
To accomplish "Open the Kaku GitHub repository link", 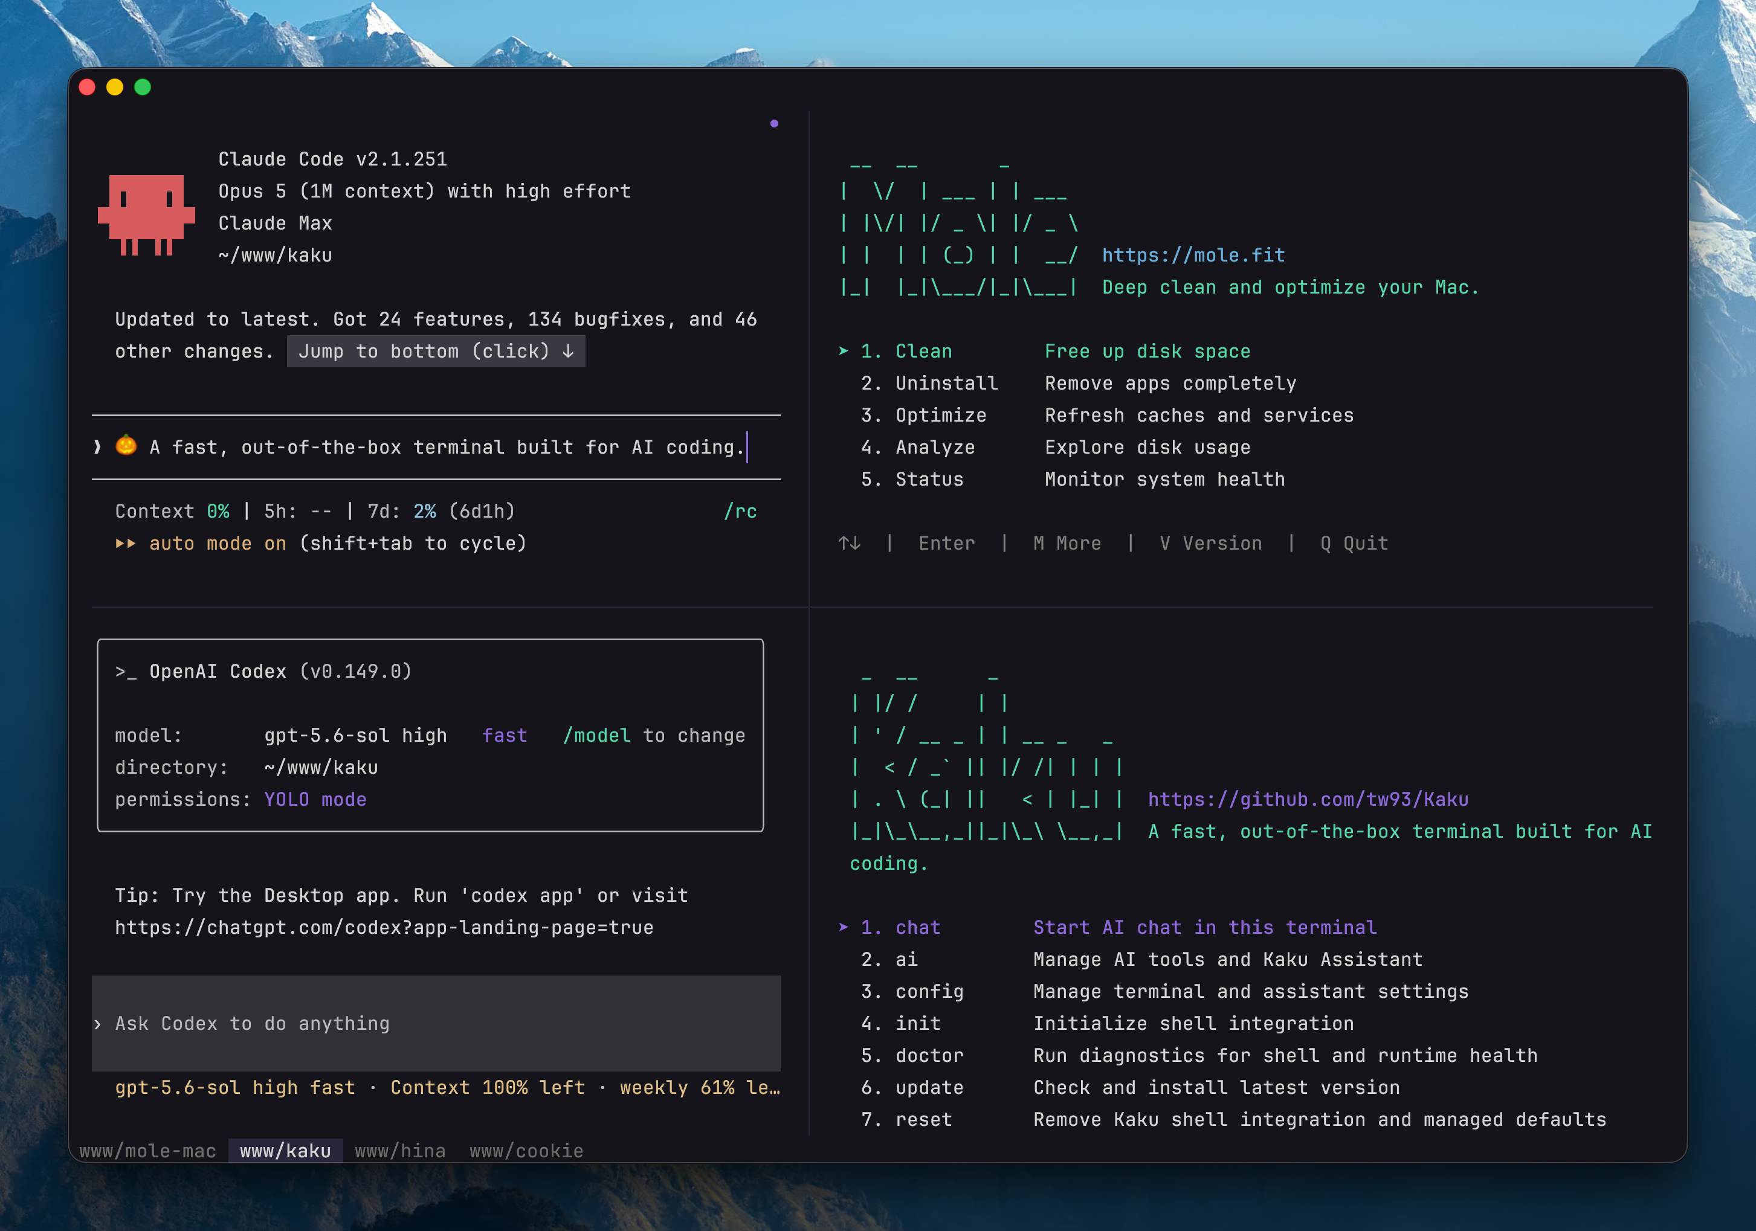I will 1308,800.
